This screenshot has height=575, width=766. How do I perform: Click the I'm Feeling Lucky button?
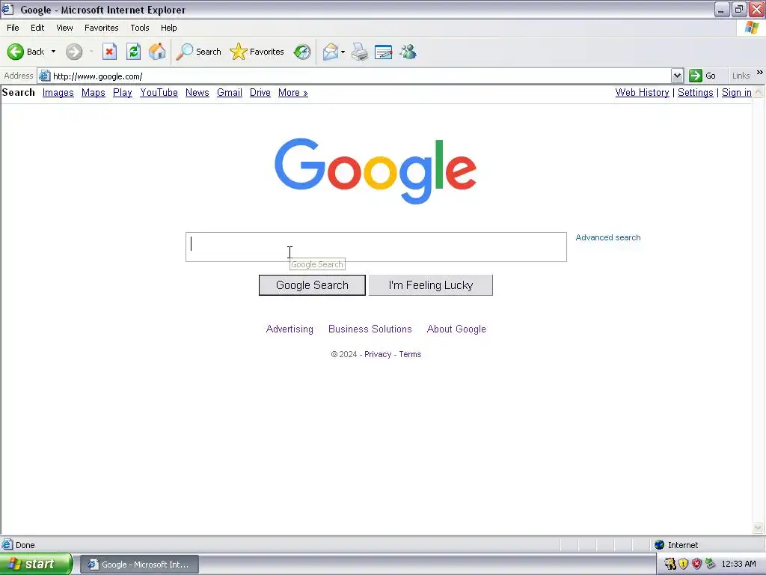click(430, 285)
